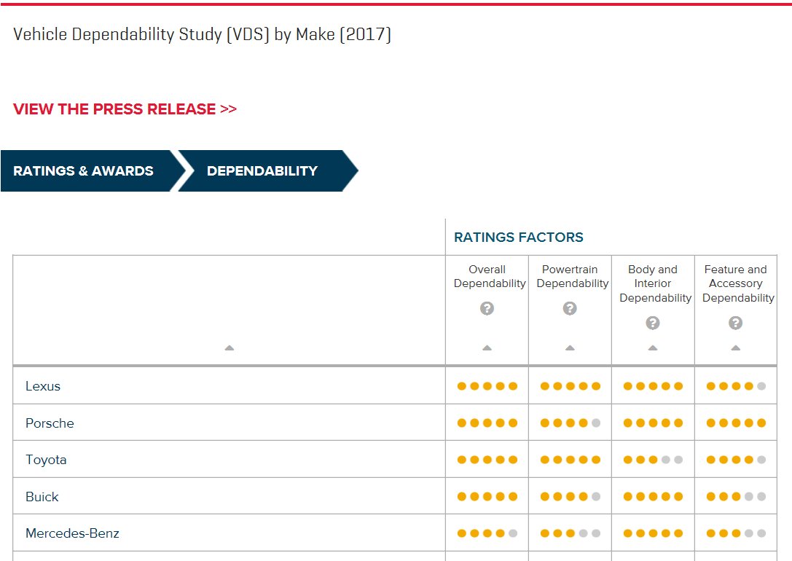Show help for Feature and Accessory Dependability
Image resolution: width=792 pixels, height=561 pixels.
tap(735, 323)
